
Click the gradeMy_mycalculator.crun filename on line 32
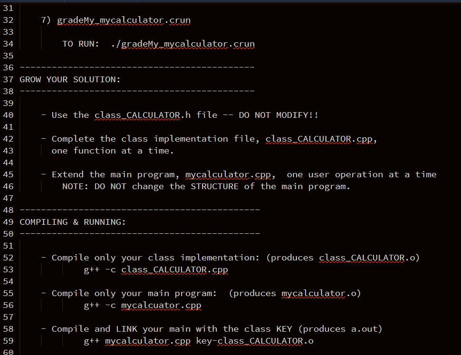(x=123, y=20)
